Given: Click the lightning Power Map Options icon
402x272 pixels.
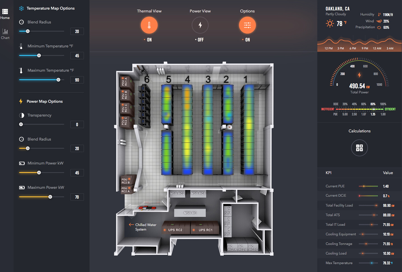Looking at the screenshot, I should pyautogui.click(x=21, y=101).
